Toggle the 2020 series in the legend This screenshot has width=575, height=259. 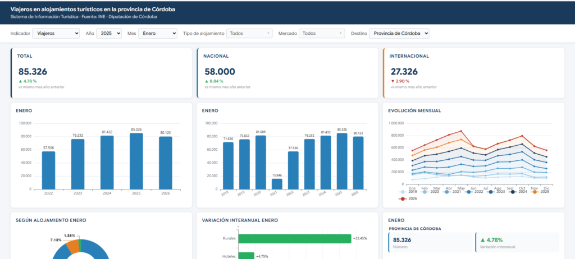(x=430, y=192)
